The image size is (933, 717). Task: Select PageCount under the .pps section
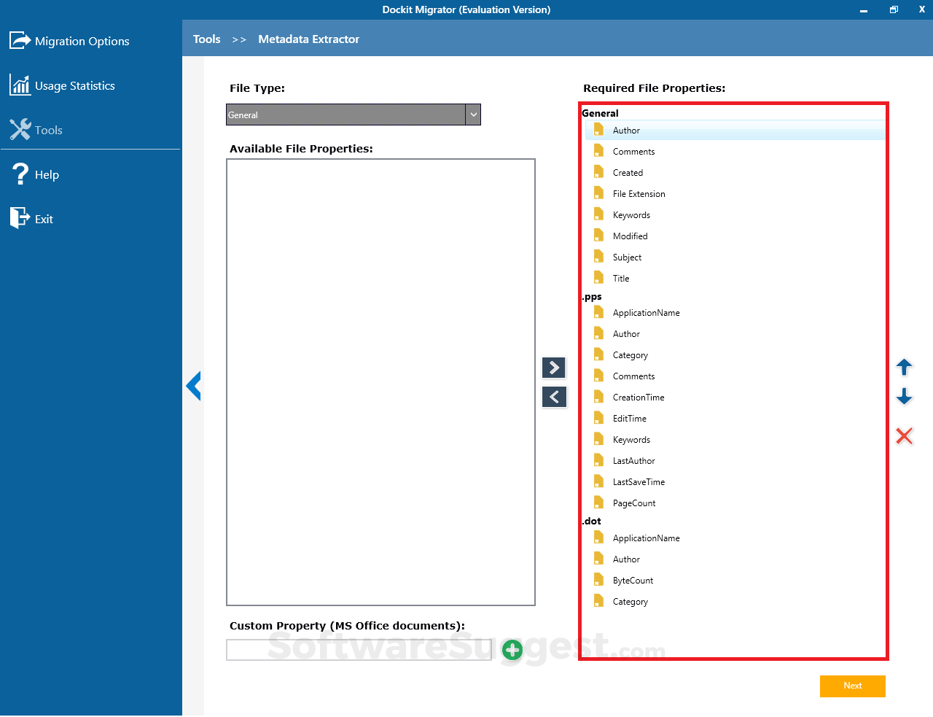coord(633,503)
